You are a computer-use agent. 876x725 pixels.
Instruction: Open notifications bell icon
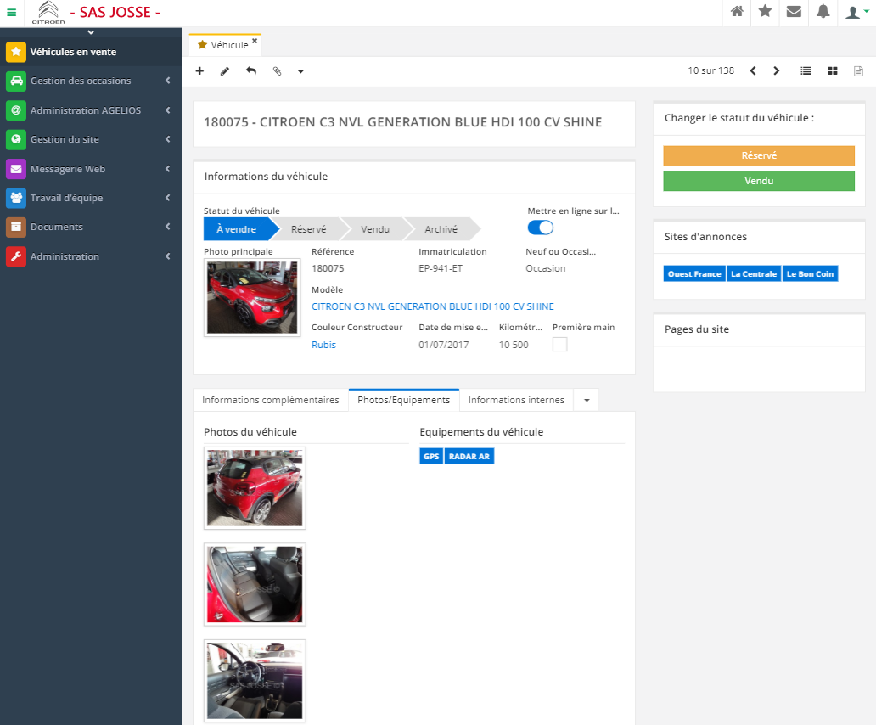coord(823,12)
